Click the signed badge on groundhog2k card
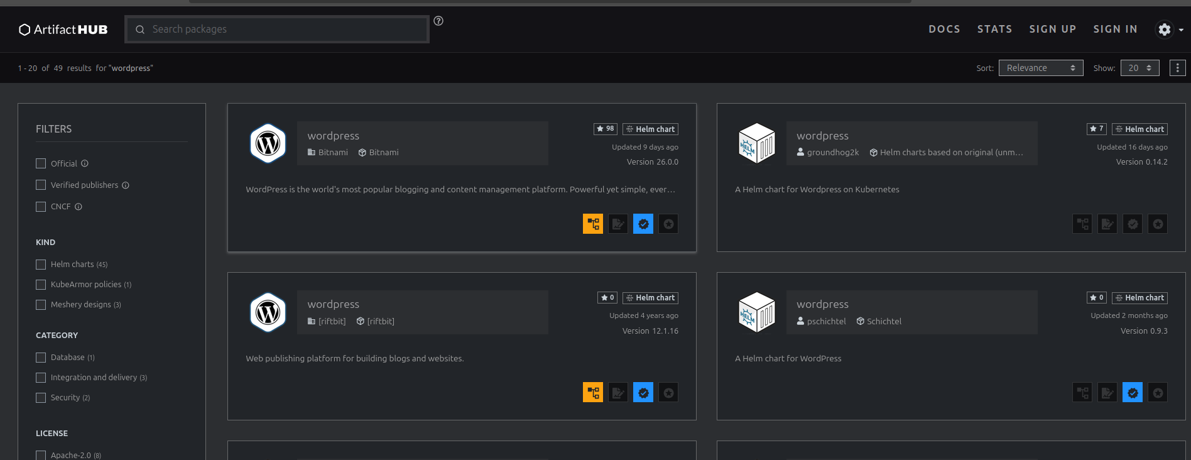 tap(1107, 224)
